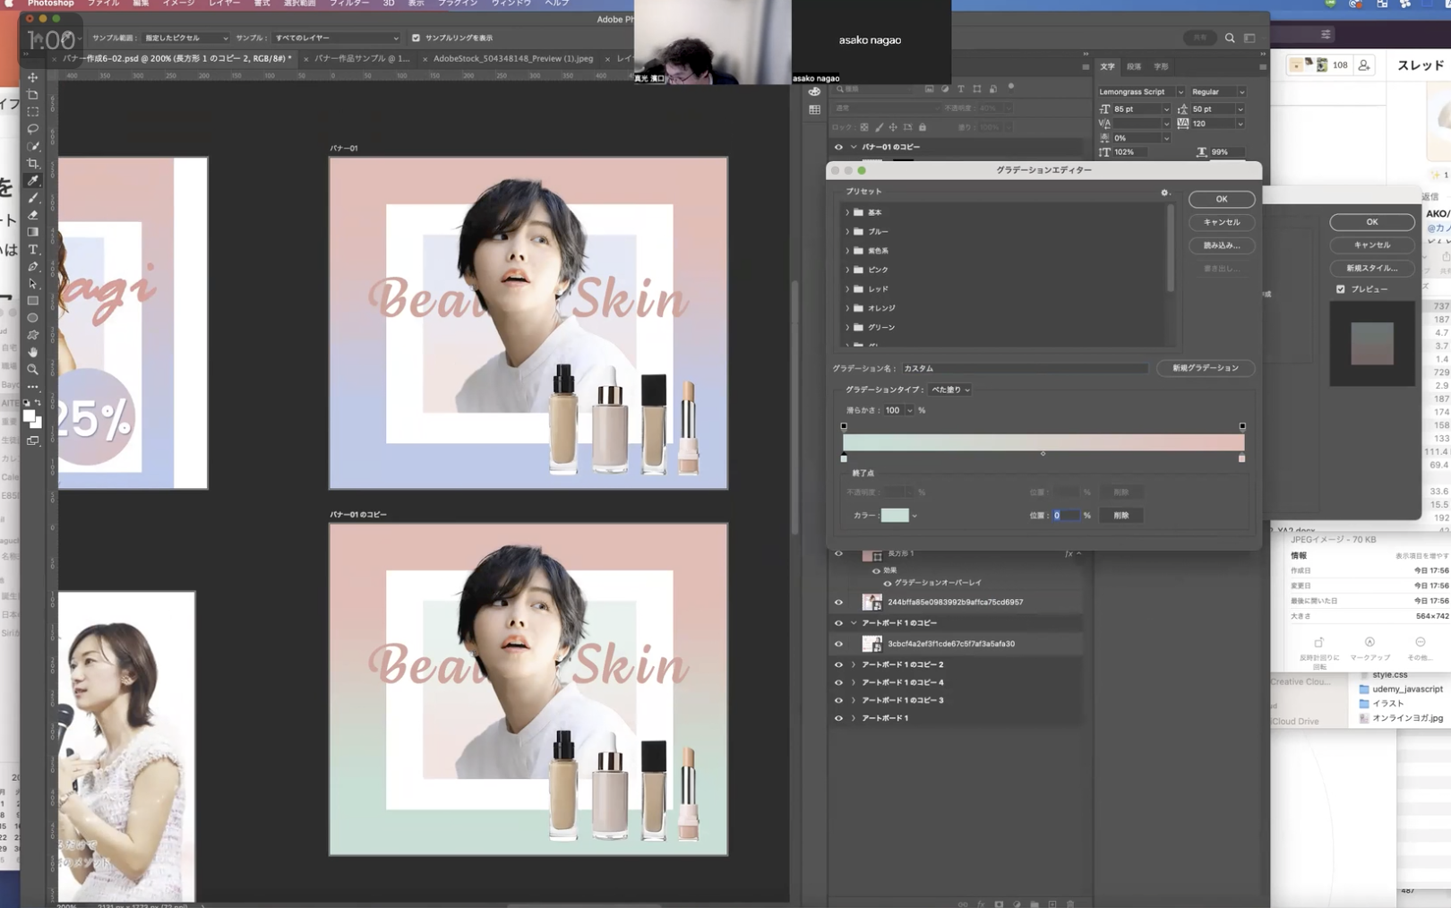This screenshot has width=1451, height=908.
Task: Click the lock-all padlock icon in Layers
Action: (923, 127)
